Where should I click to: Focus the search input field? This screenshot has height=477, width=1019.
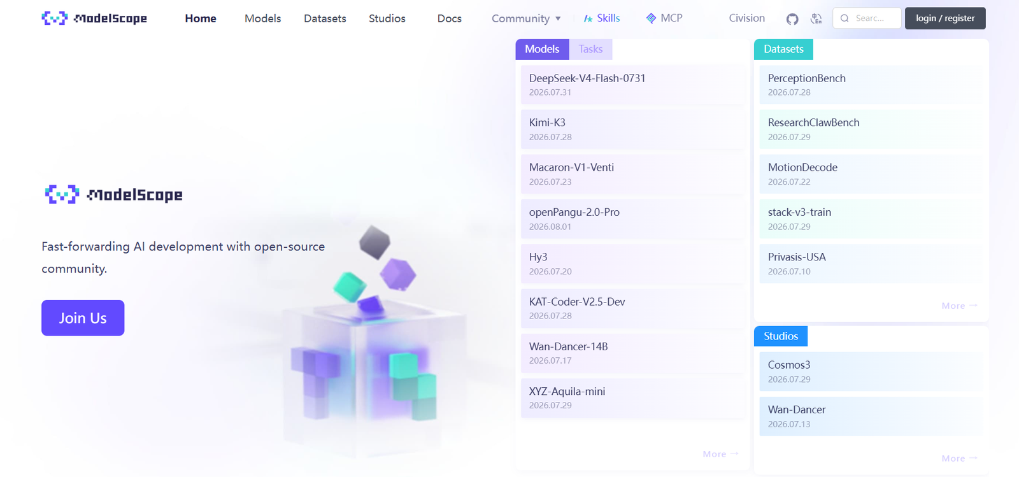coord(867,18)
